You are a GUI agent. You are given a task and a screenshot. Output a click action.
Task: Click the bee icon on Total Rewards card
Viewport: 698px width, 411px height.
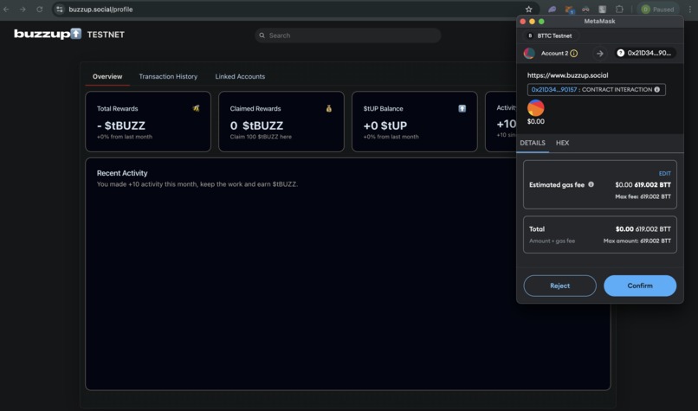pyautogui.click(x=196, y=108)
